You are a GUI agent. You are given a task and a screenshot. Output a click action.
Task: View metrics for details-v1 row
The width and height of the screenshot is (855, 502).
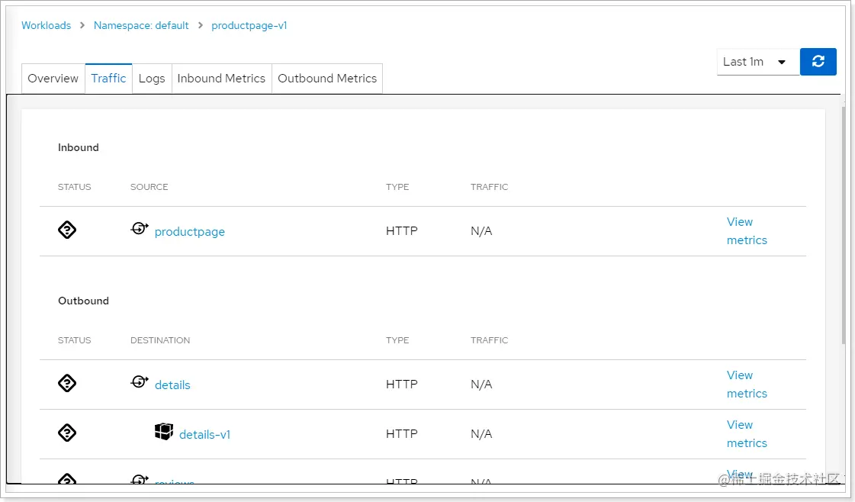(x=747, y=434)
